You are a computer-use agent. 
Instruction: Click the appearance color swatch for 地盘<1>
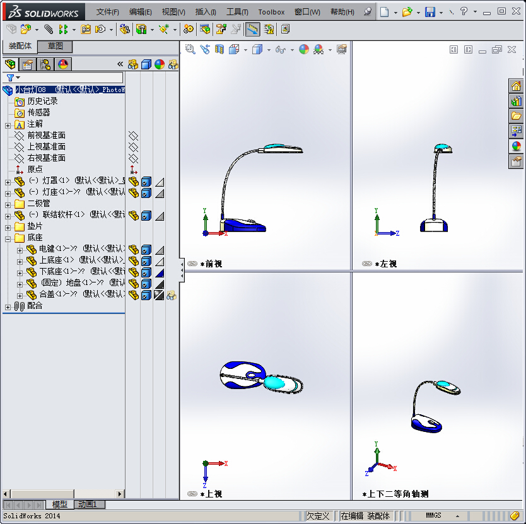click(x=160, y=284)
